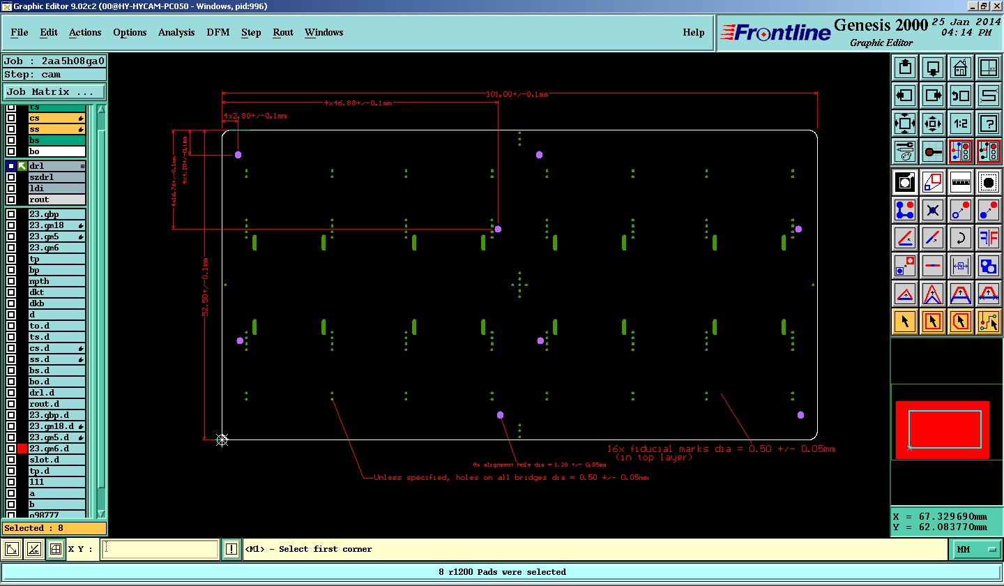The height and width of the screenshot is (586, 1004).
Task: Click the pan left arrow icon
Action: coord(905,96)
